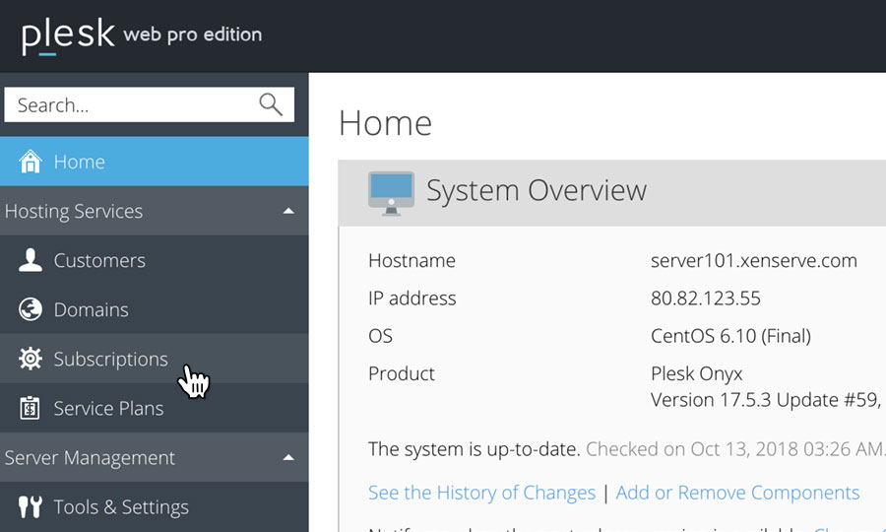Click the IP address 80.82.123.55

point(706,298)
